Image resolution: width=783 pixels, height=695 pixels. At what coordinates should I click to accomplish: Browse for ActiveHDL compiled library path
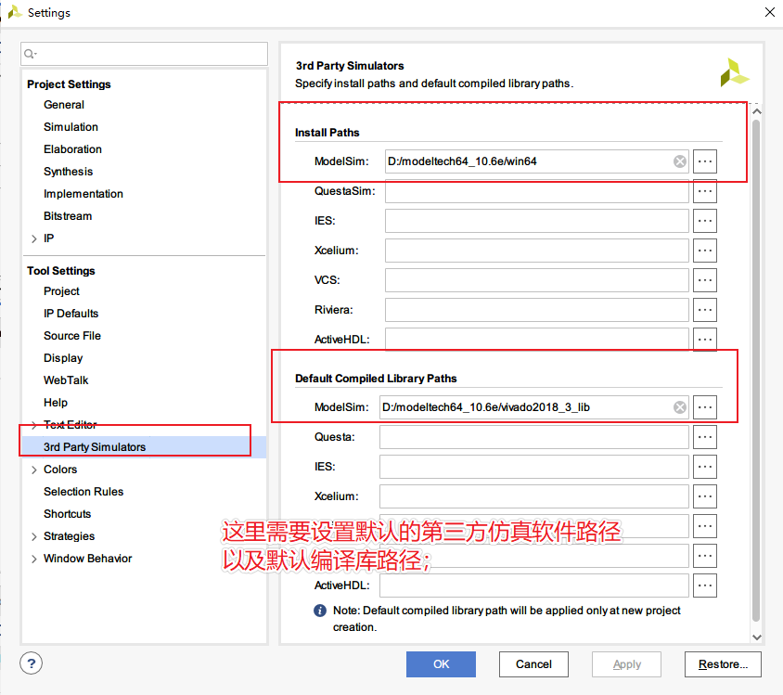tap(704, 586)
